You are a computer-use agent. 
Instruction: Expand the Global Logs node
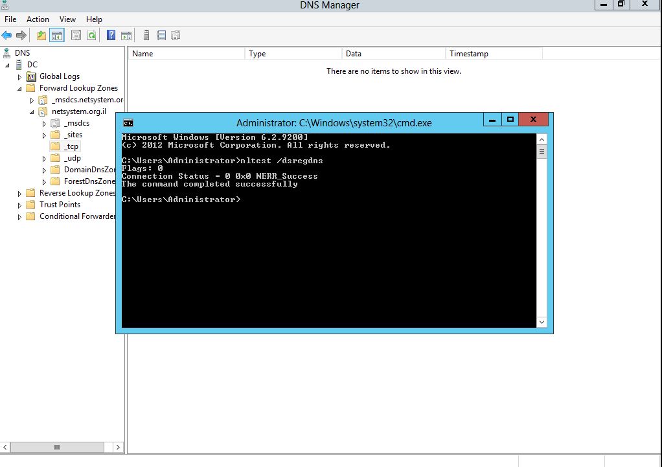(19, 77)
